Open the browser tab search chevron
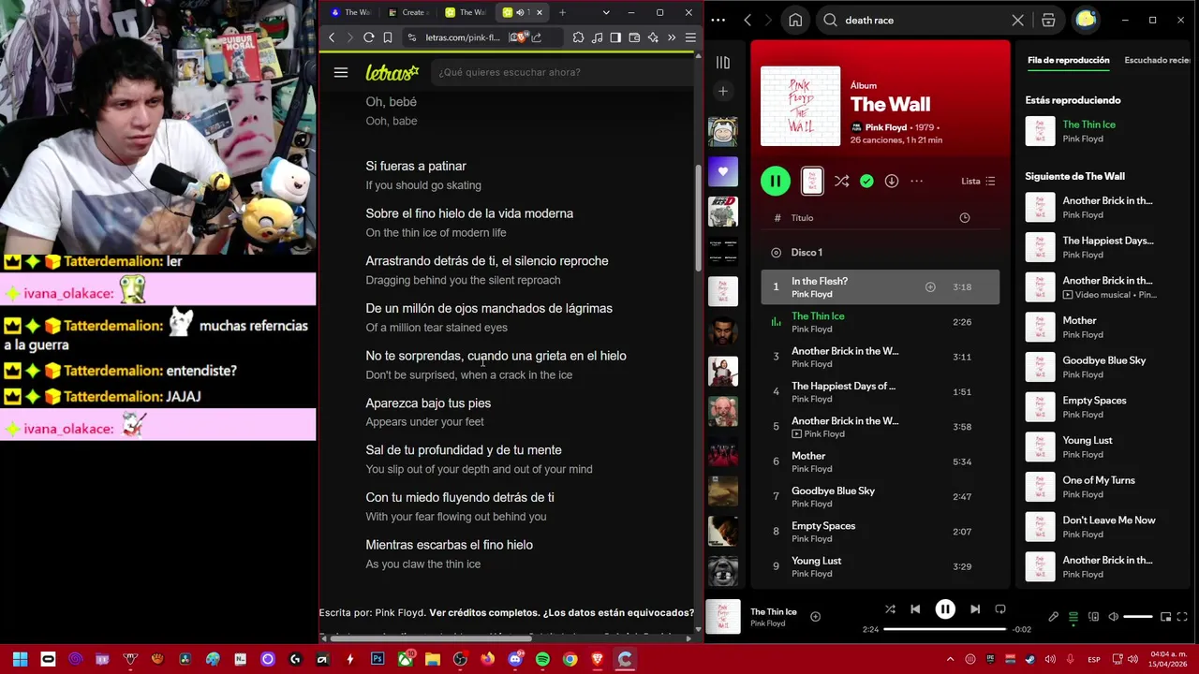Image resolution: width=1199 pixels, height=674 pixels. coord(606,12)
